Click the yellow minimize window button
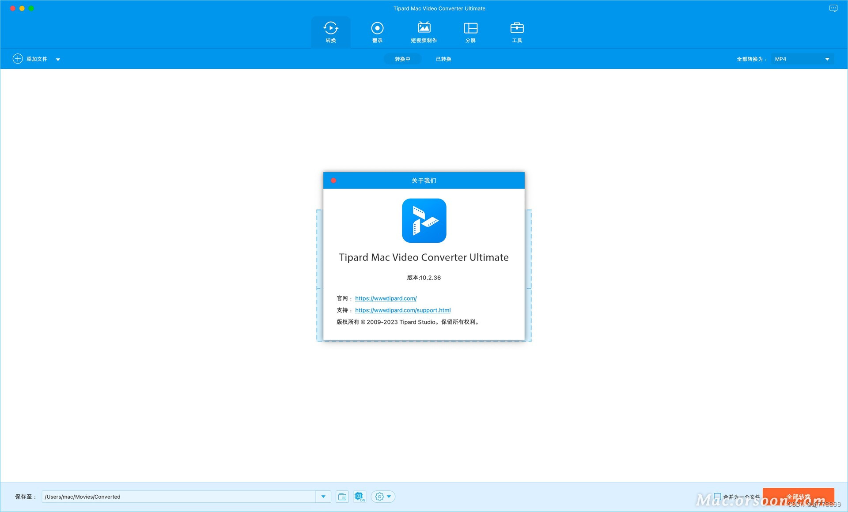Viewport: 848px width, 512px height. click(x=22, y=8)
